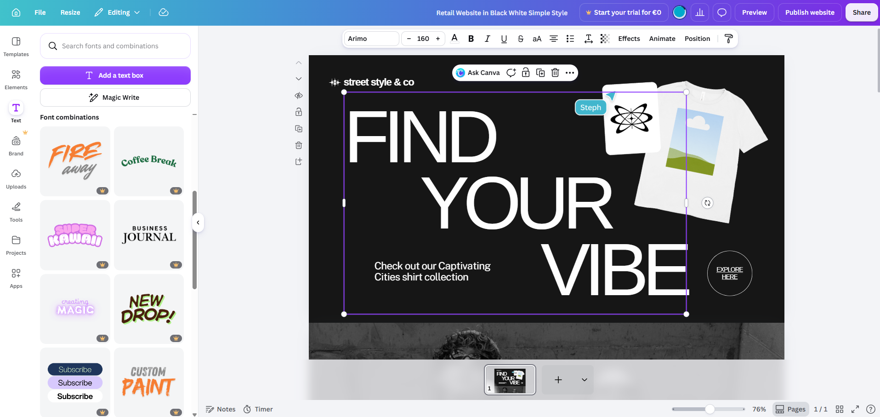Open the comments speech bubble
880x417 pixels.
point(722,12)
